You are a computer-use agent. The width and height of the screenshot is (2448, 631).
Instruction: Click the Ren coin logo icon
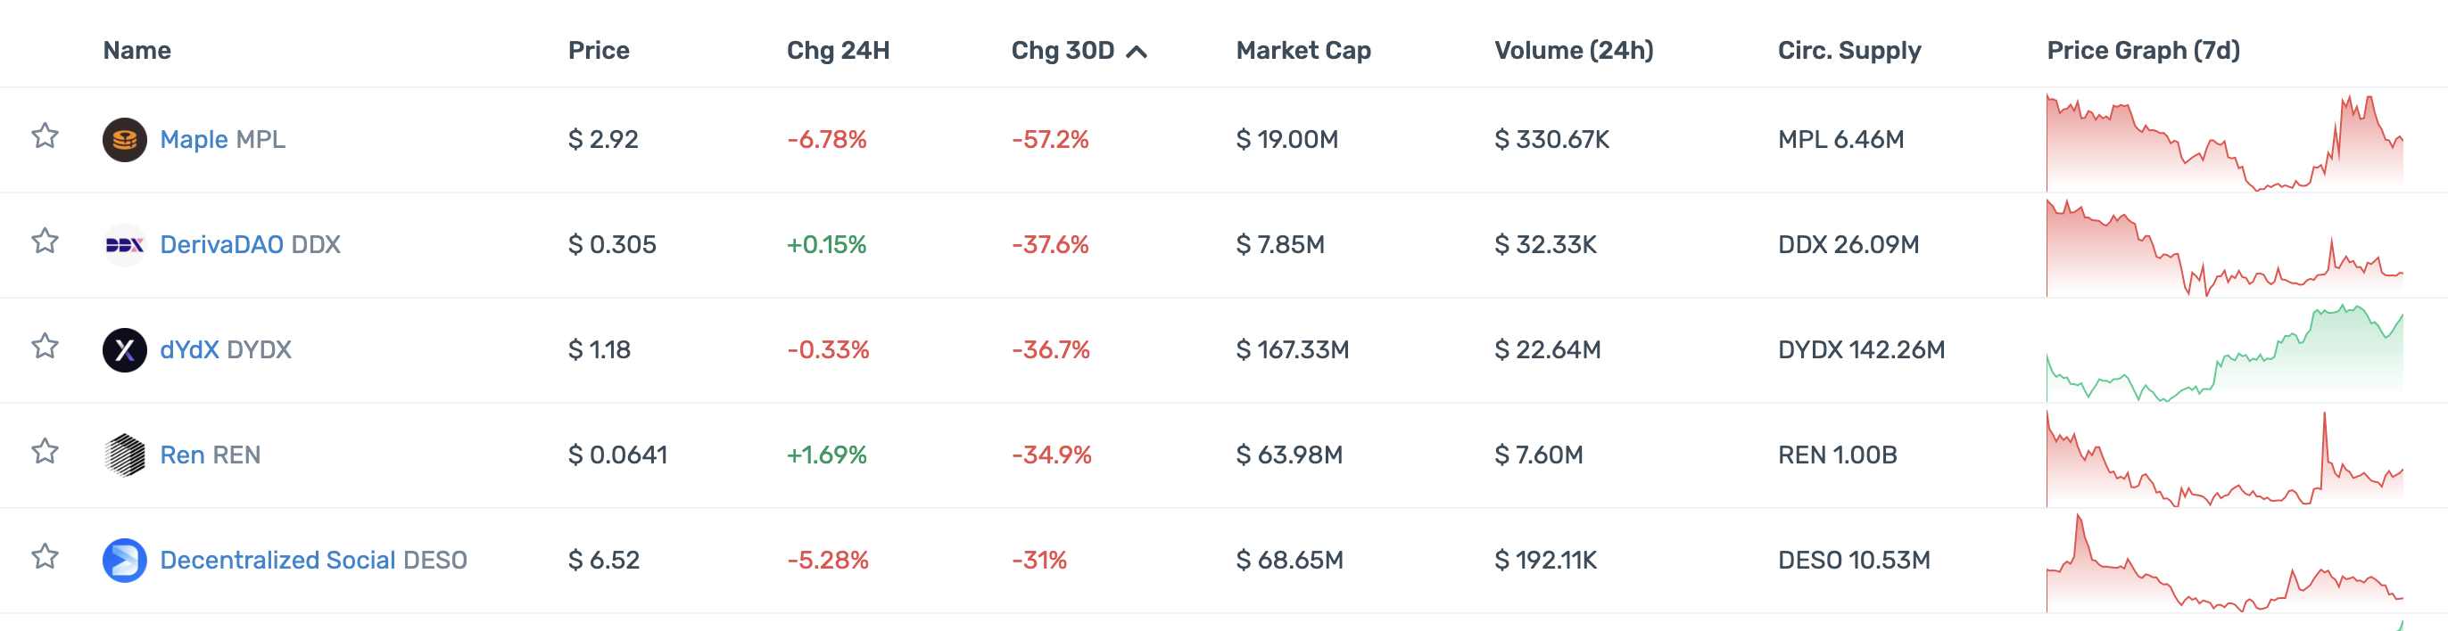point(125,455)
